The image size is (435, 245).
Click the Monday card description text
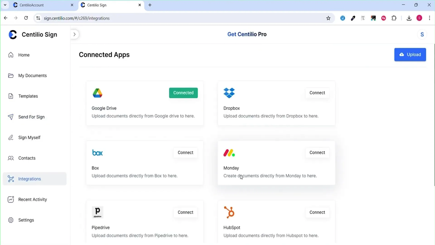[x=270, y=176]
